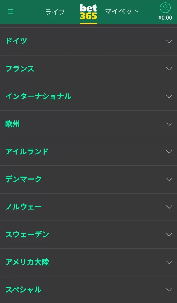This screenshot has height=303, width=177.
Task: Expand the インターナショナル chevron arrow
Action: [169, 96]
